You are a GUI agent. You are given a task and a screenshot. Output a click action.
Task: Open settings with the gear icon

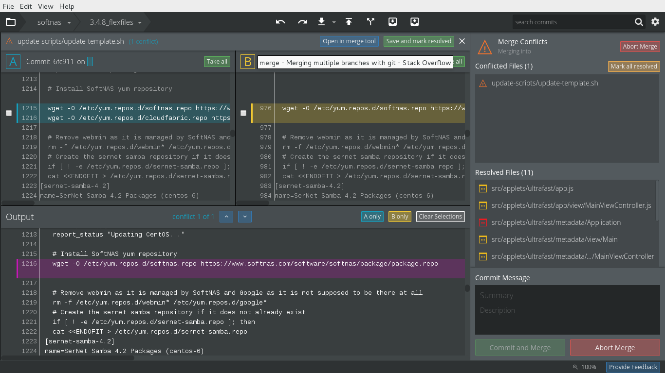[655, 22]
